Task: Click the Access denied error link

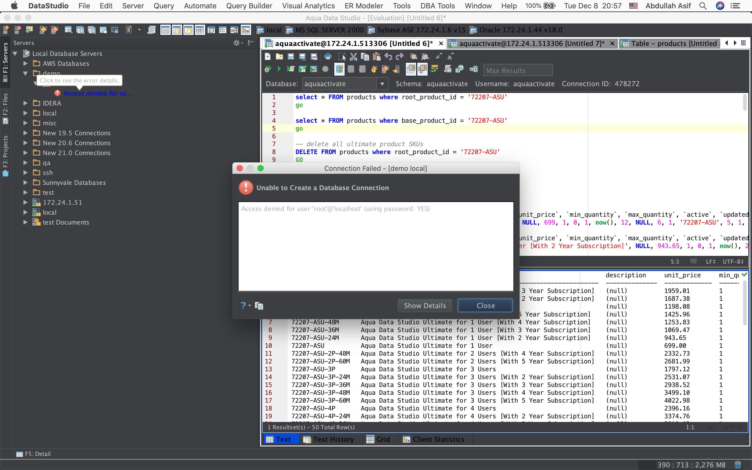Action: click(98, 93)
